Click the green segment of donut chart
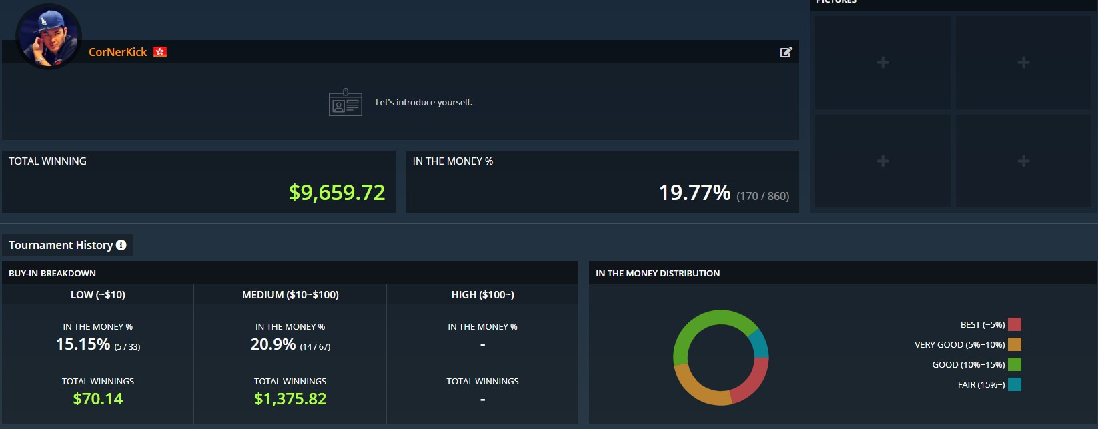This screenshot has height=429, width=1098. (704, 320)
